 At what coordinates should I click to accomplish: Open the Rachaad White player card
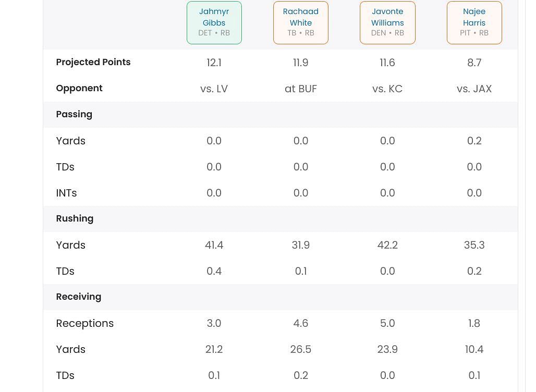tap(301, 22)
